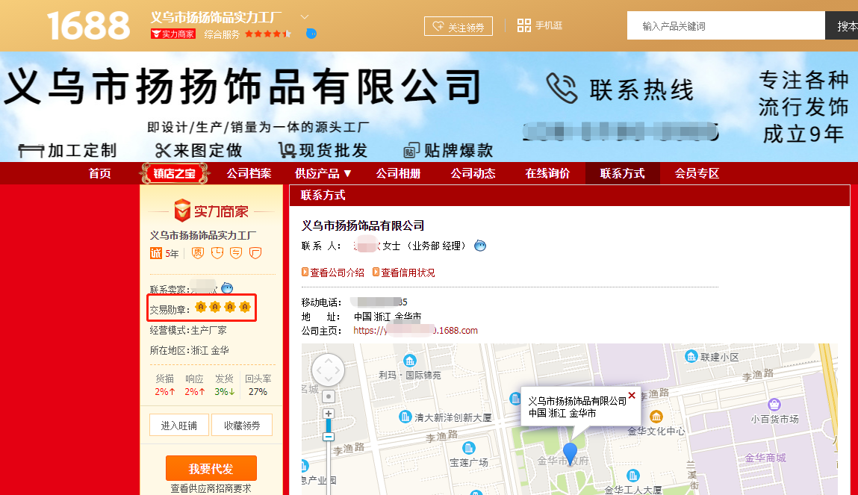
Task: Click the 加工定制 banner text
Action: point(68,150)
